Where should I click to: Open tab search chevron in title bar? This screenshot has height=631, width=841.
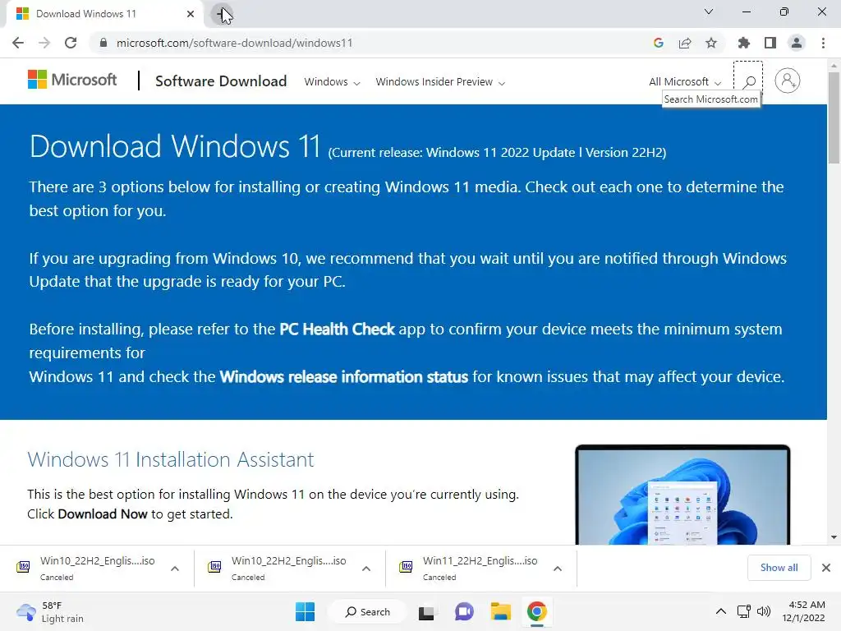[709, 12]
